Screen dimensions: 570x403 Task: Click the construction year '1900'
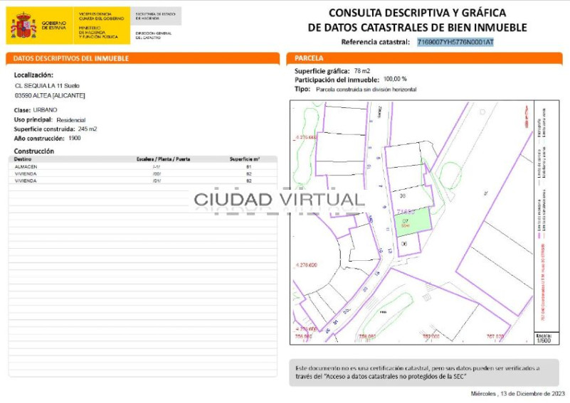coord(75,139)
